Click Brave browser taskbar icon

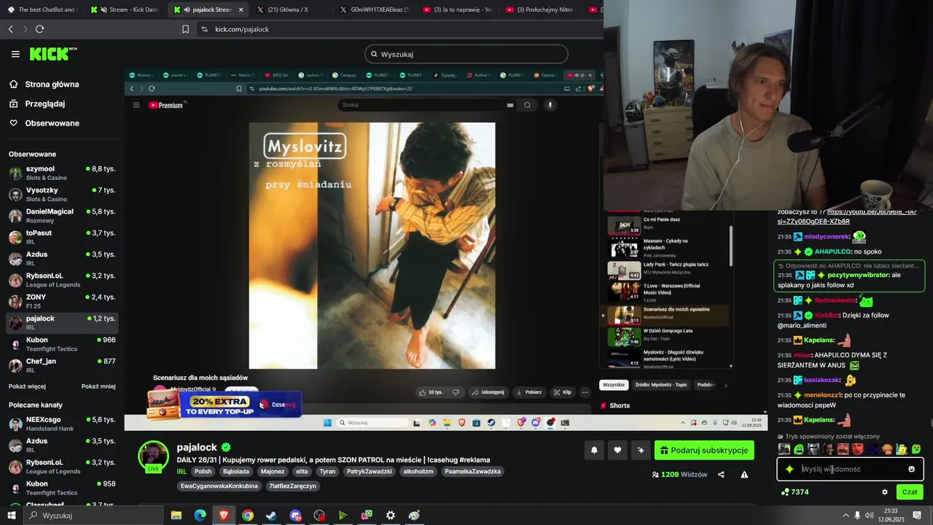point(224,516)
